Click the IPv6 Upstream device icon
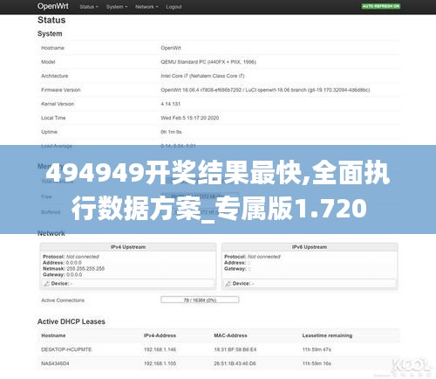 (x=228, y=284)
